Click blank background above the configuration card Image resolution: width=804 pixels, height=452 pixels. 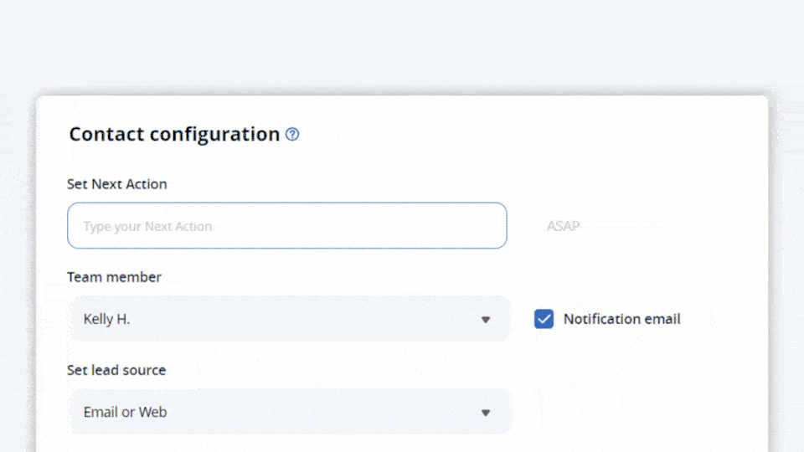[402, 44]
